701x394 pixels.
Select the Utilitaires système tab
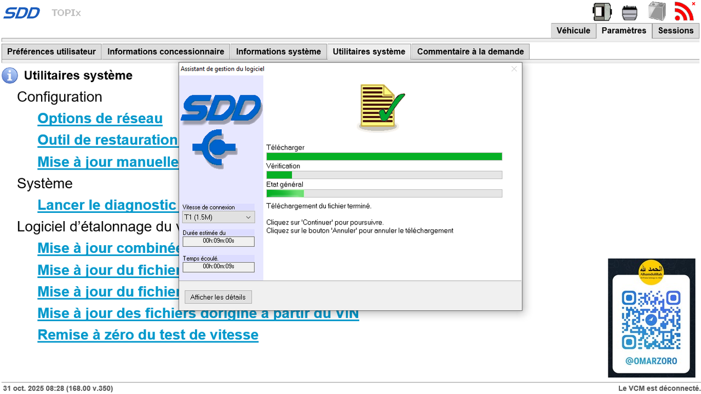coord(369,51)
